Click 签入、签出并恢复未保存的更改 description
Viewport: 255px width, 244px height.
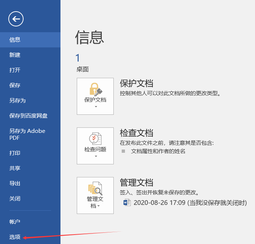tap(159, 193)
